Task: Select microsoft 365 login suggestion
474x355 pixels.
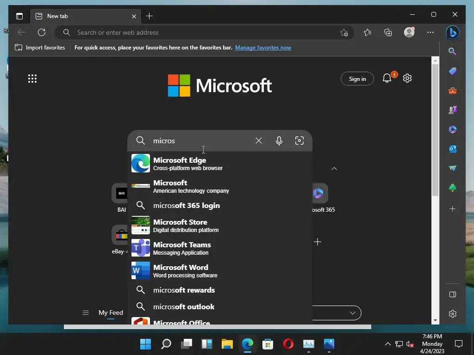Action: [220, 206]
